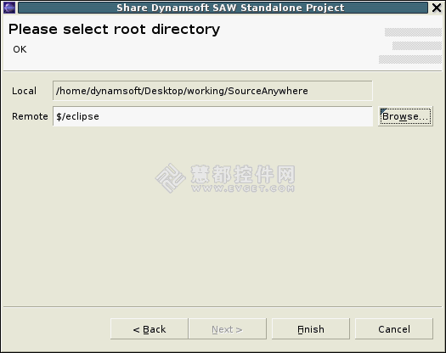The height and width of the screenshot is (353, 446).
Task: Close the Share Dynamsoft SAW dialog
Action: point(437,8)
